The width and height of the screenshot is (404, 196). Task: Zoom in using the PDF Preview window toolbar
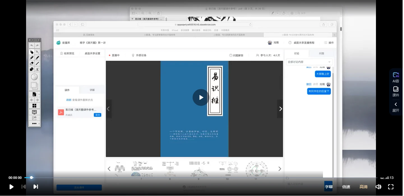150,13
